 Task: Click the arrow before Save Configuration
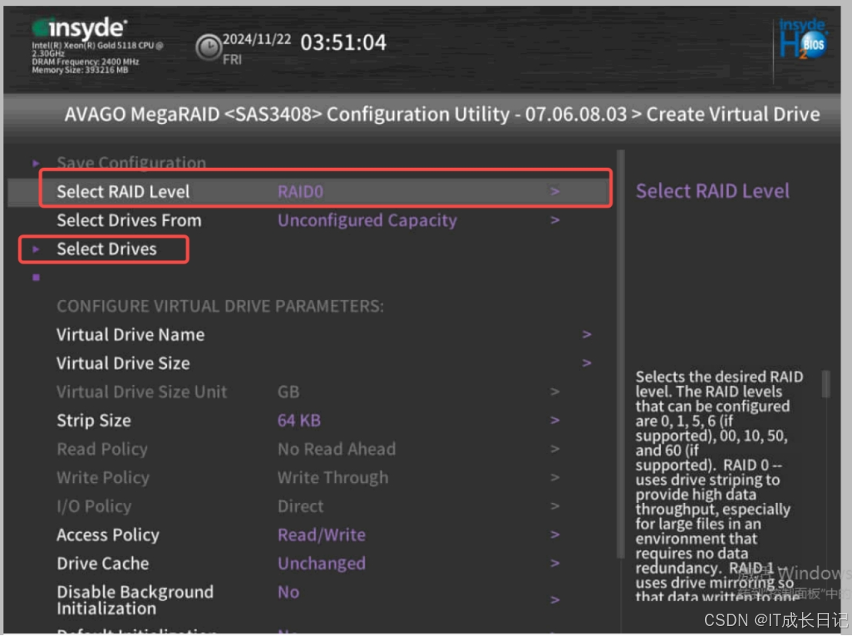point(36,163)
